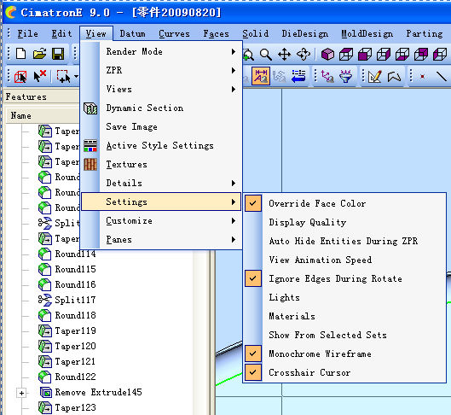This screenshot has height=415, width=451.
Task: Select Taper123 in feature tree
Action: (75, 407)
